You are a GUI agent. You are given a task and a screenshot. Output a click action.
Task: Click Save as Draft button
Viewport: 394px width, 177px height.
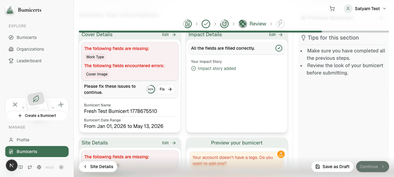(x=332, y=167)
